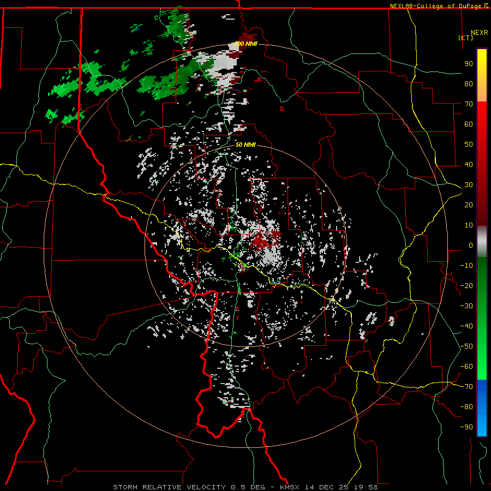
Task: Click the 10 knot scale label
Action: [x=469, y=225]
